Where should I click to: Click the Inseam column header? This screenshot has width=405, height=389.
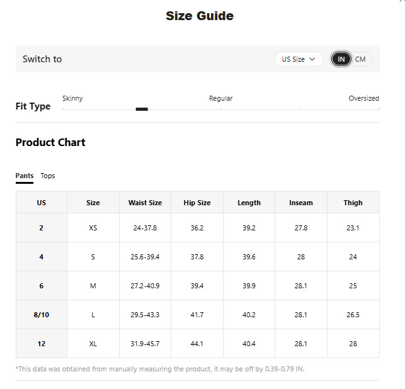click(x=301, y=203)
